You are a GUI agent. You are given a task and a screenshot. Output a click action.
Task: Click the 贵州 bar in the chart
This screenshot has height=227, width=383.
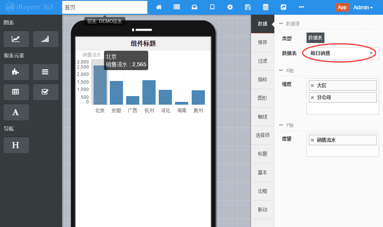click(x=198, y=97)
